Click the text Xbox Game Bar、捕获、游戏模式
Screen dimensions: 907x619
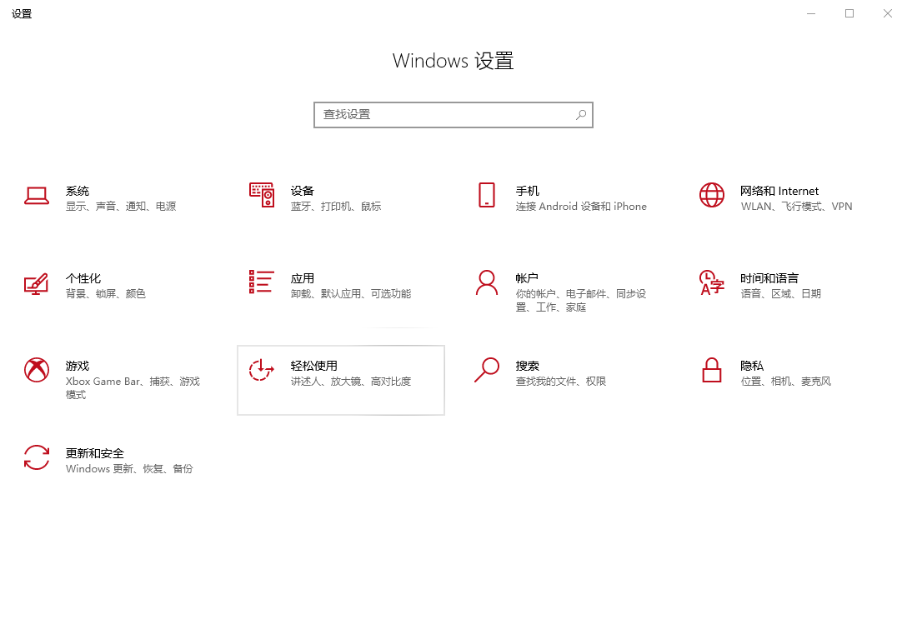[133, 388]
